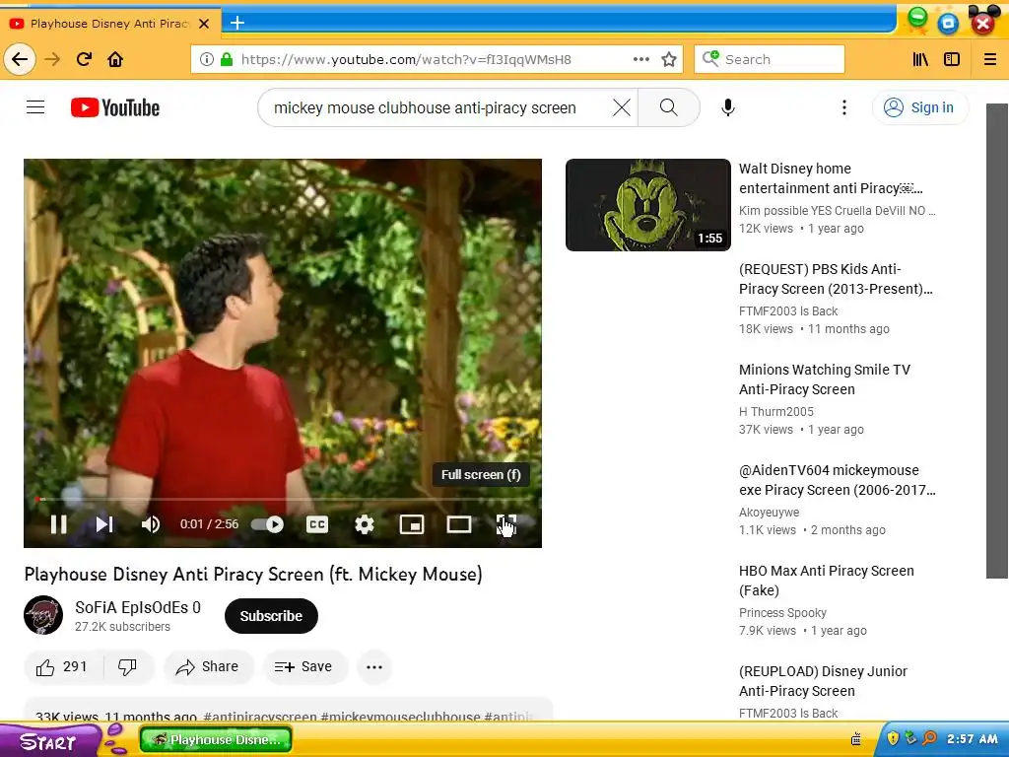Enter full screen mode
The image size is (1009, 757).
[x=505, y=524]
